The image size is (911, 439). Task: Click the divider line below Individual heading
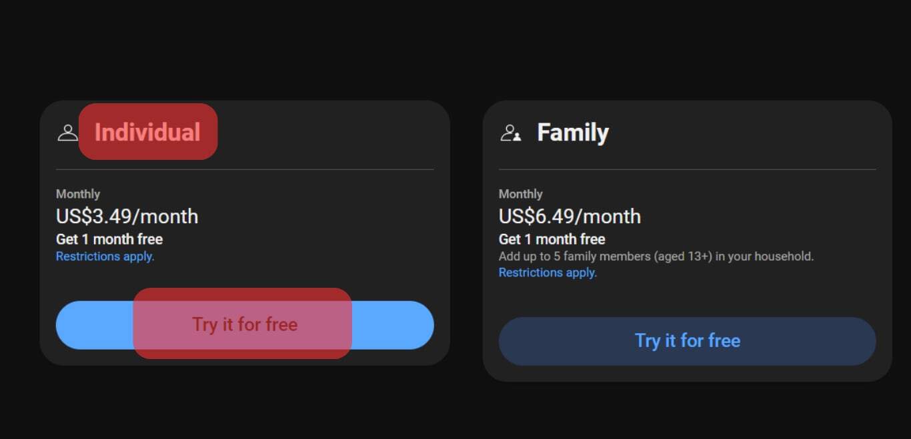(x=245, y=170)
